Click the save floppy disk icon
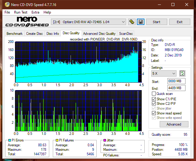Image resolution: width=196 pixels, height=161 pixels. 141,22
